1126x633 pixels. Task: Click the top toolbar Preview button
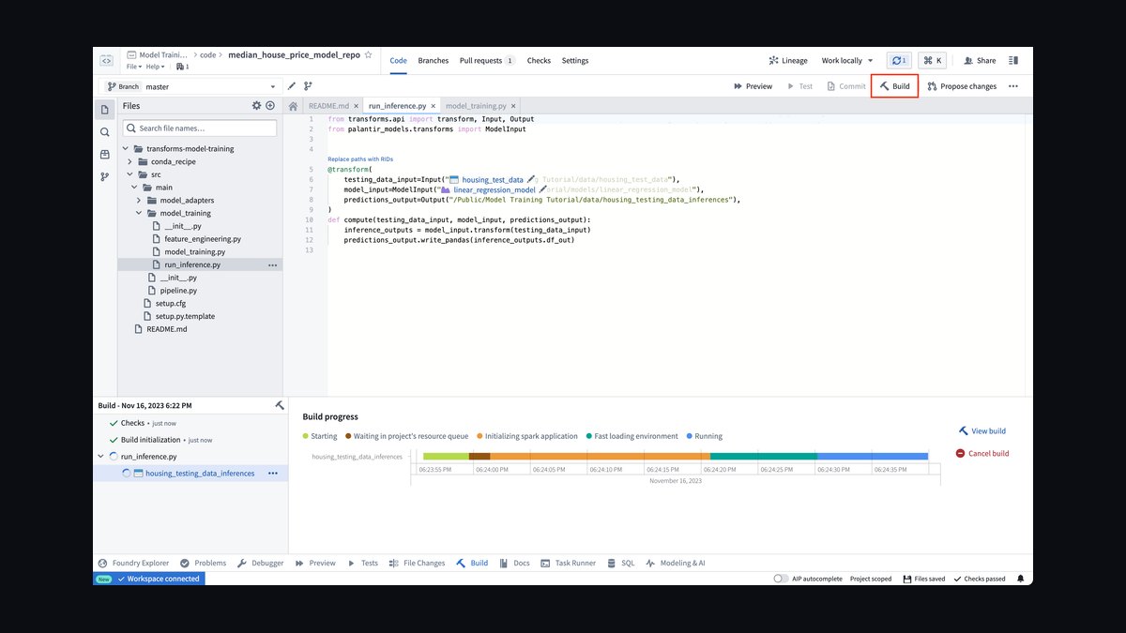coord(753,86)
